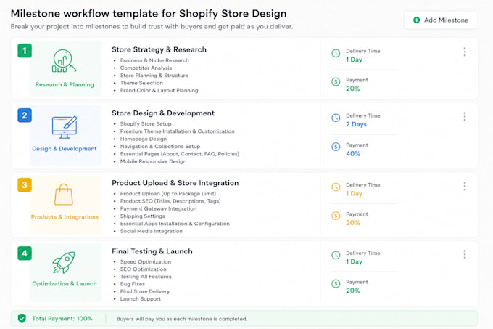Click Theme Selection list item
Viewport: 493px width, 329px height.
click(x=141, y=83)
